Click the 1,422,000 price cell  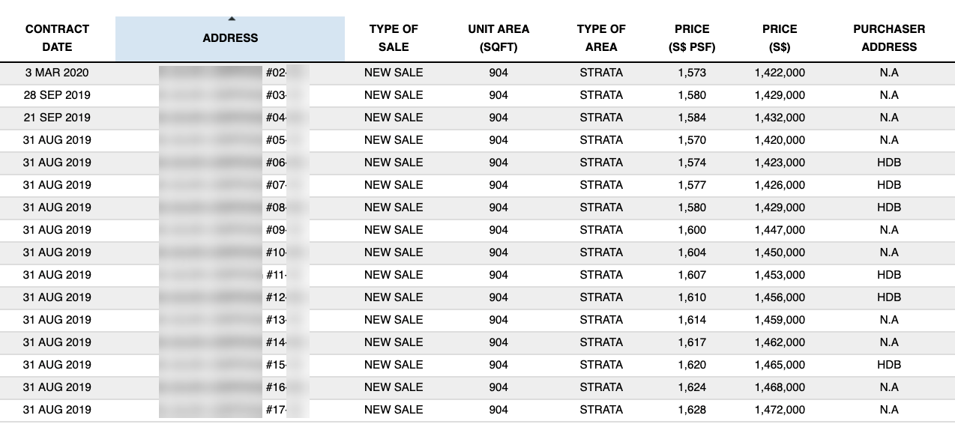(x=780, y=73)
